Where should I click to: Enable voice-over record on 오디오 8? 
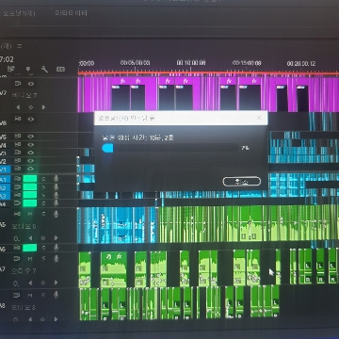[56, 295]
